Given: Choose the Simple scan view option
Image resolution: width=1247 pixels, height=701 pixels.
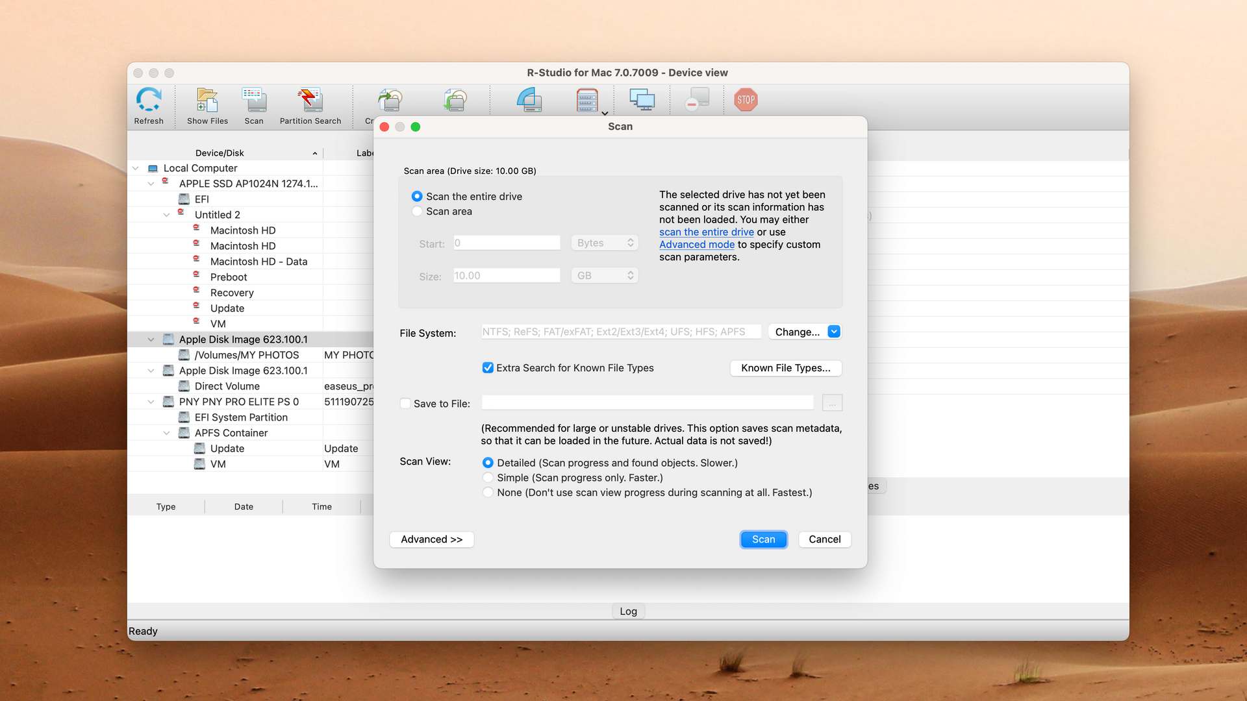Looking at the screenshot, I should click(488, 478).
